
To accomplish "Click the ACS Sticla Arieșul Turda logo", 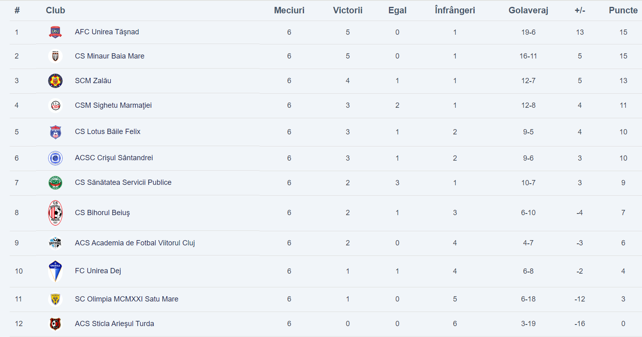I will click(x=55, y=324).
